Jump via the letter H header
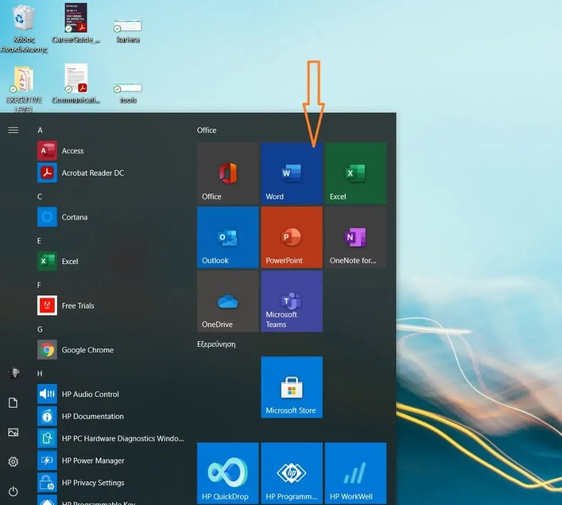The width and height of the screenshot is (562, 505). tap(40, 373)
